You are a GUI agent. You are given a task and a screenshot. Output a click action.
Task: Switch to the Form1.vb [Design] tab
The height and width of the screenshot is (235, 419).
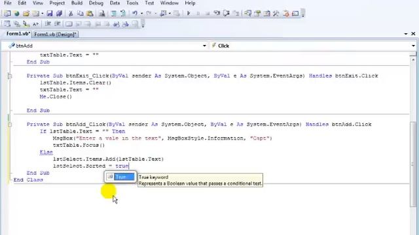pos(55,35)
